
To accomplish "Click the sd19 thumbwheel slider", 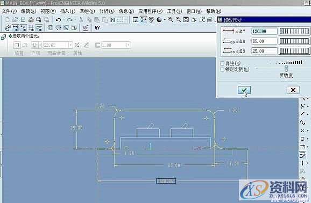I will 294,51.
